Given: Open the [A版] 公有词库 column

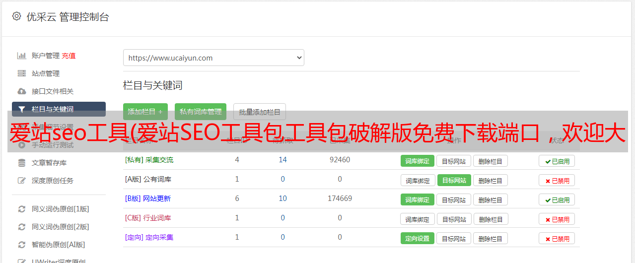Looking at the screenshot, I should [x=148, y=179].
